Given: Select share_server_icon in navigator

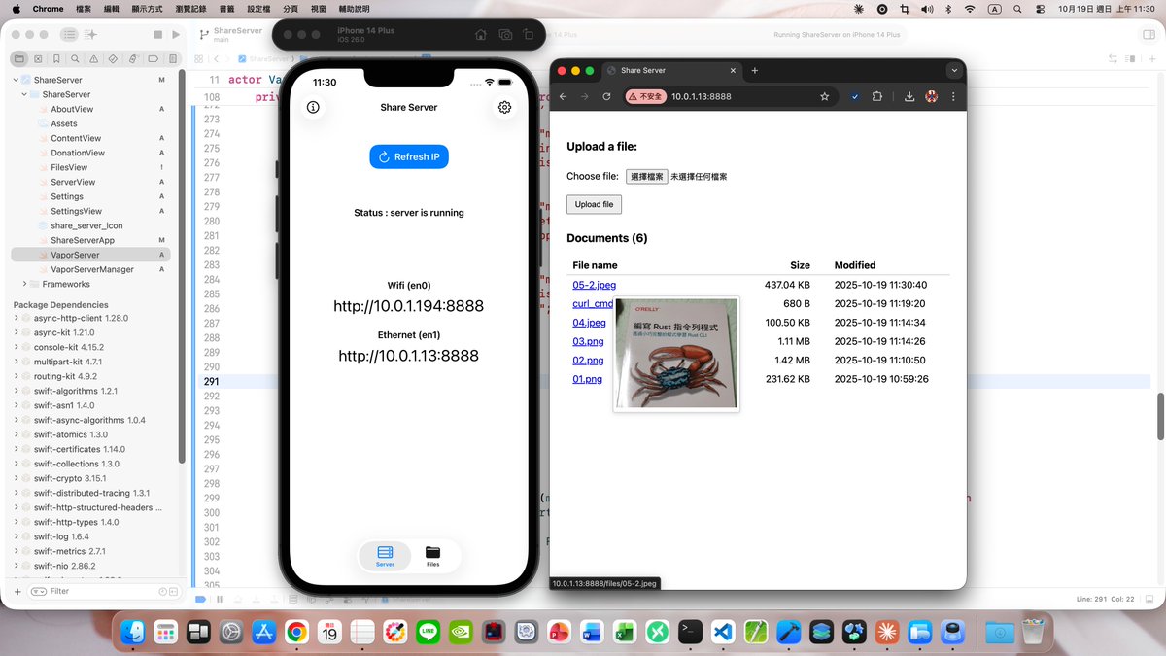Looking at the screenshot, I should click(86, 225).
